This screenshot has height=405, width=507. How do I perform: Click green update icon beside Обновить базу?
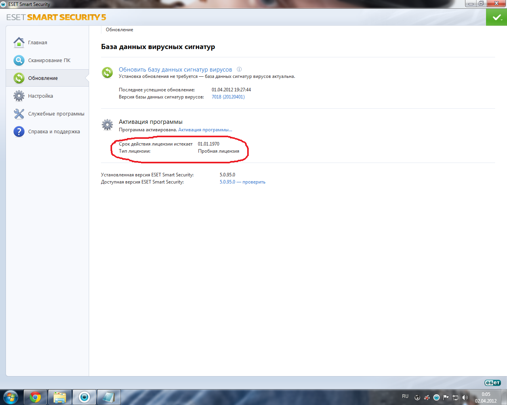[107, 72]
